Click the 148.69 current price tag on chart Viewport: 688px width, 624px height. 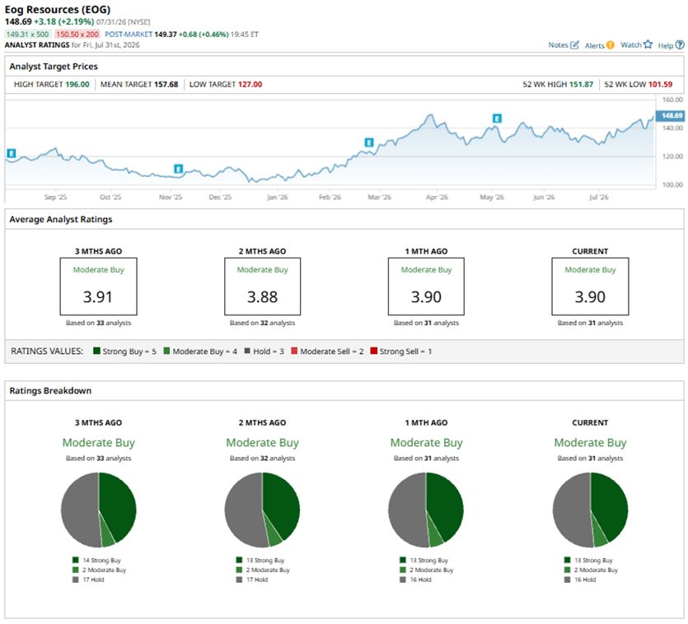pyautogui.click(x=671, y=116)
